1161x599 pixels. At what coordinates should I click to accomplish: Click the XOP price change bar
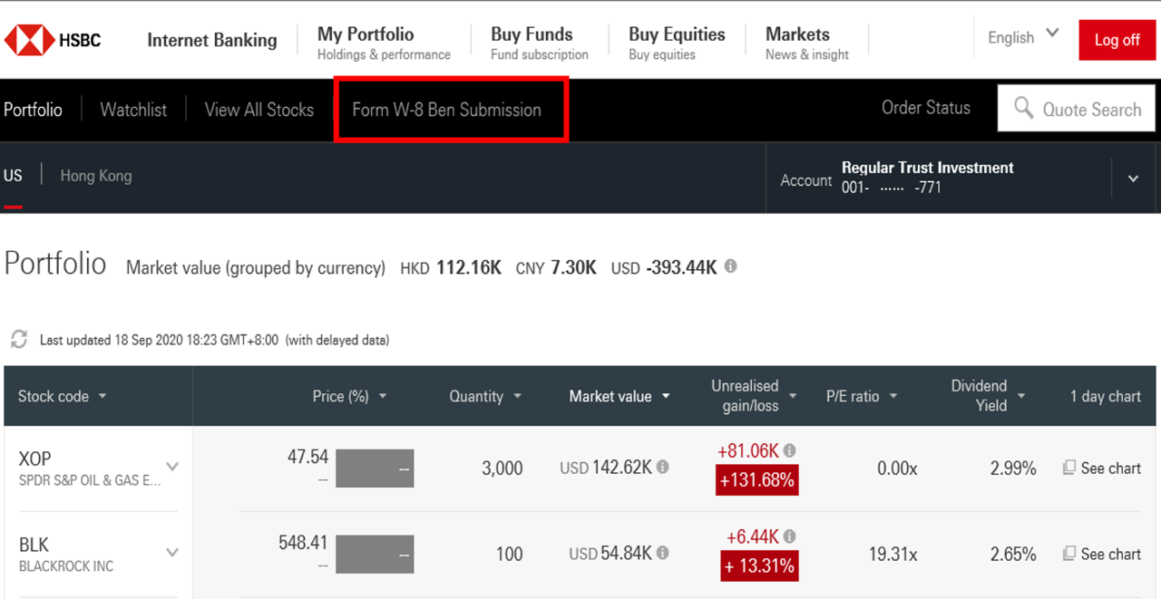pos(375,469)
